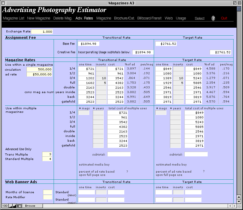Toggle the status area icon
The height and width of the screenshot is (210, 243).
pos(19,206)
